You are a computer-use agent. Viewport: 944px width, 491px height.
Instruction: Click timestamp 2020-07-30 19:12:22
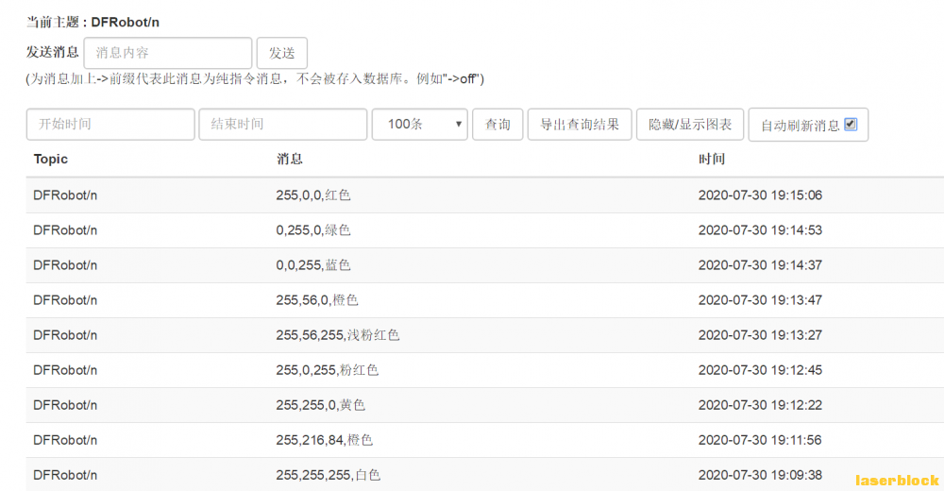(x=760, y=405)
